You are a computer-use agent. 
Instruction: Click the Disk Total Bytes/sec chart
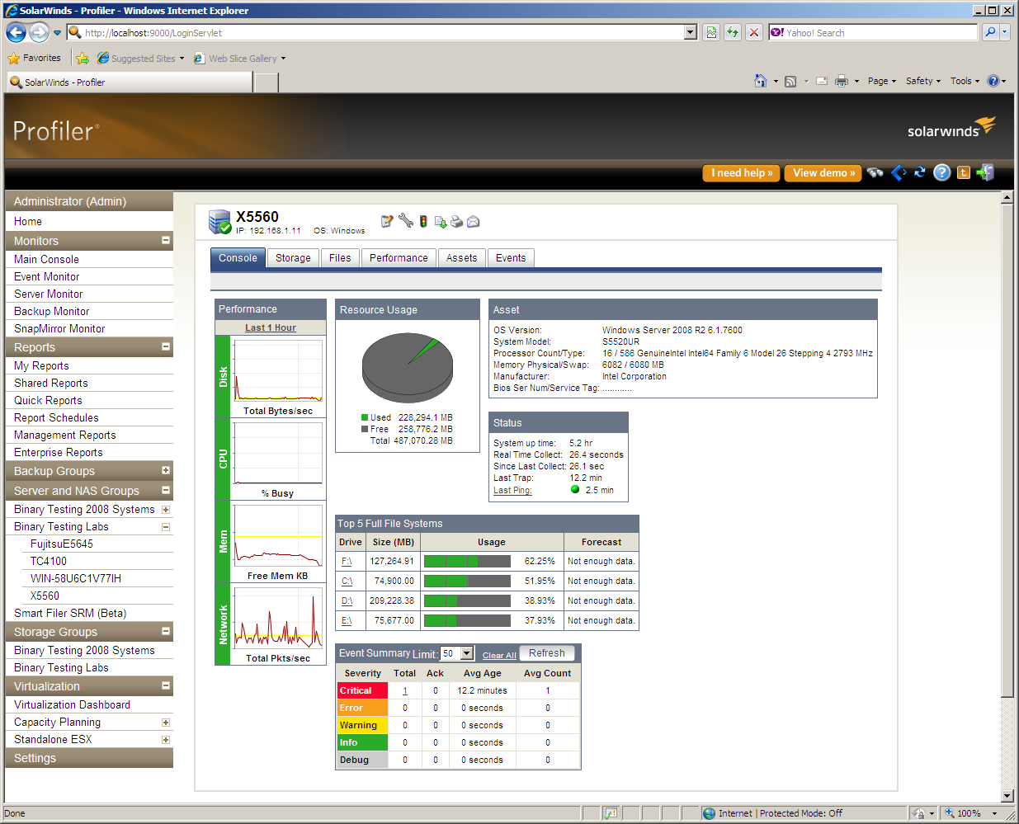(278, 370)
